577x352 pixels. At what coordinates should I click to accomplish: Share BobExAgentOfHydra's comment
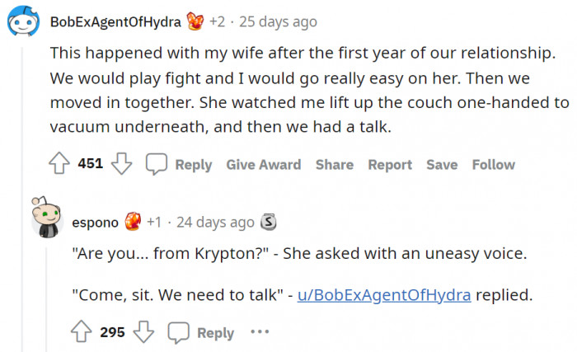335,164
